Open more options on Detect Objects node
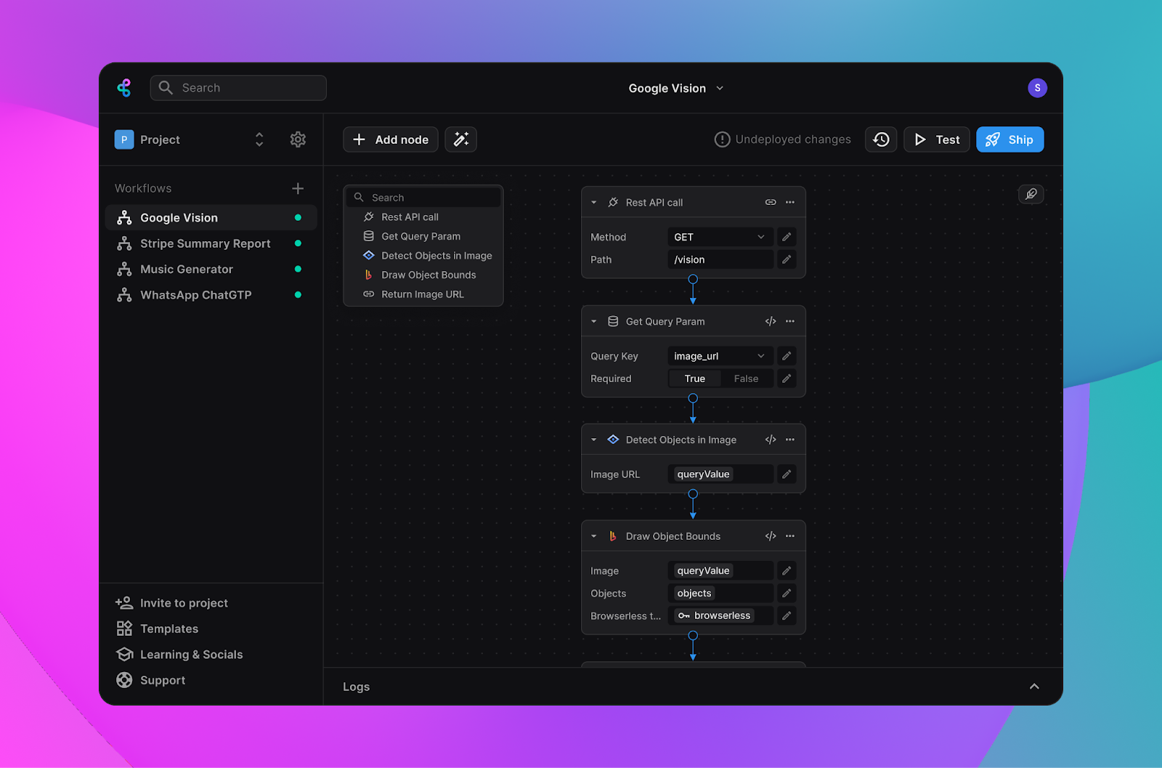 click(x=790, y=440)
